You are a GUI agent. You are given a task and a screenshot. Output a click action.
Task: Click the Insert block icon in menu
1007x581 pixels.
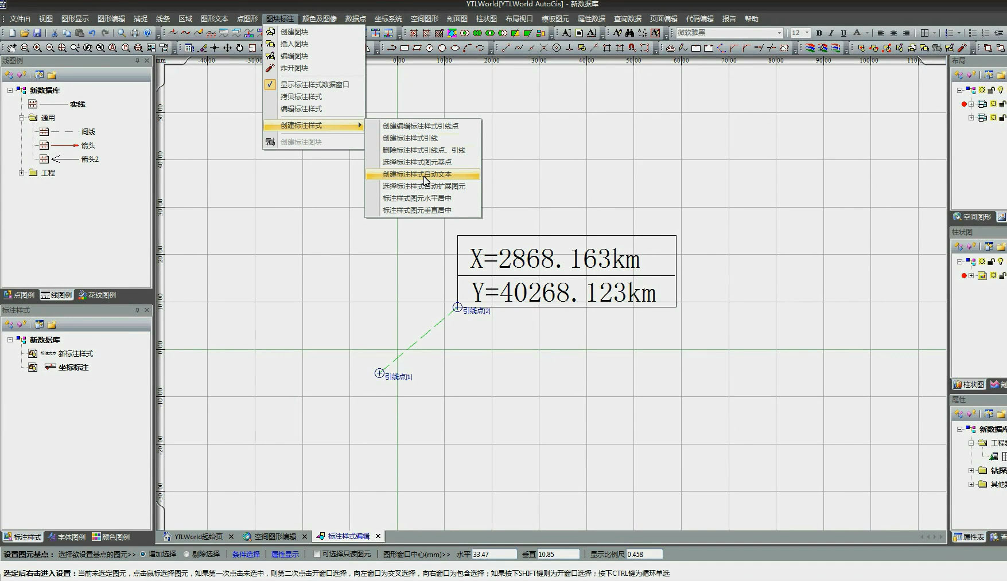270,44
